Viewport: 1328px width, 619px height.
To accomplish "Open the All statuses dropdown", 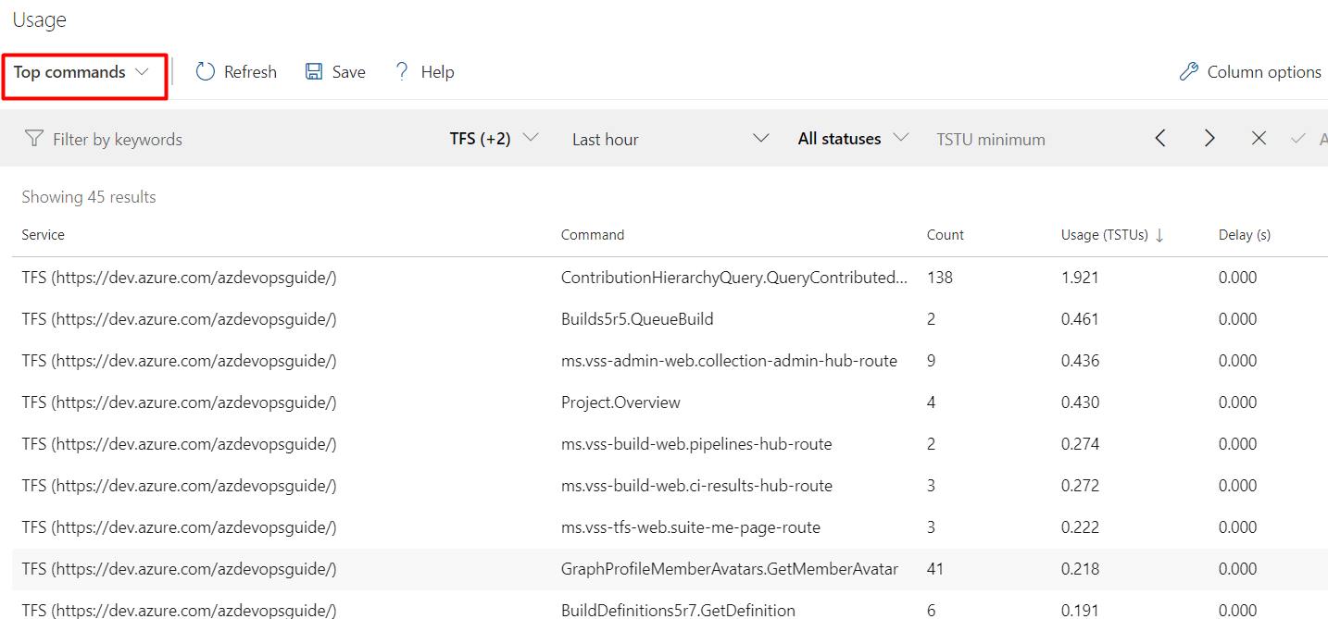I will pyautogui.click(x=853, y=139).
